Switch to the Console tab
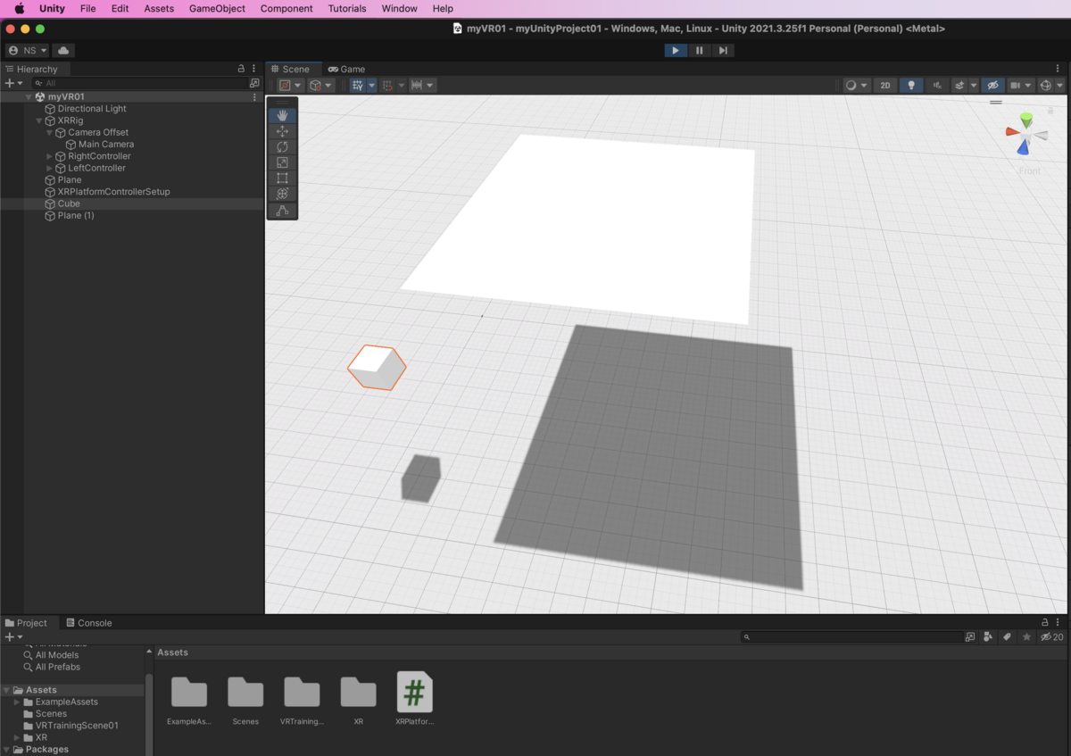This screenshot has width=1071, height=756. coord(89,623)
